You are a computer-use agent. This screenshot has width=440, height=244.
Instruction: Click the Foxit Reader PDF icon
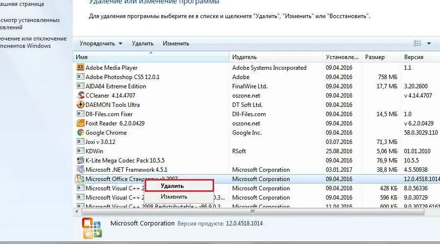[x=80, y=123]
